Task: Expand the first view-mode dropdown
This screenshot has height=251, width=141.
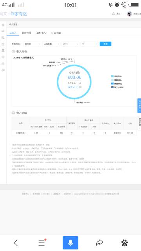Action: 32,44
